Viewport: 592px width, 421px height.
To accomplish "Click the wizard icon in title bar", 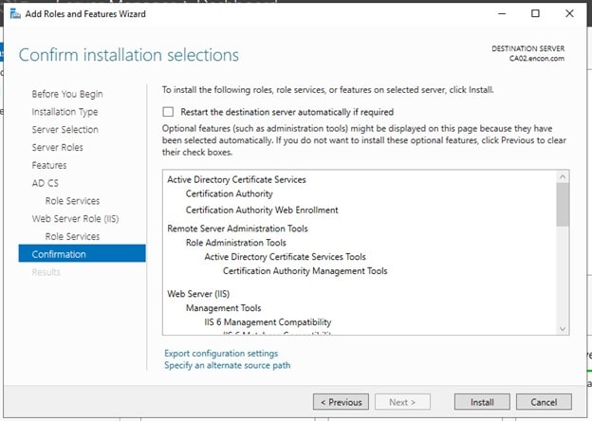I will tap(14, 14).
